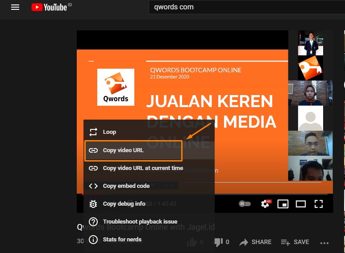Click 'QWORDS BOOTCAMP ONLINE' slide heading
Screen dimensions: 345x253
click(x=195, y=70)
